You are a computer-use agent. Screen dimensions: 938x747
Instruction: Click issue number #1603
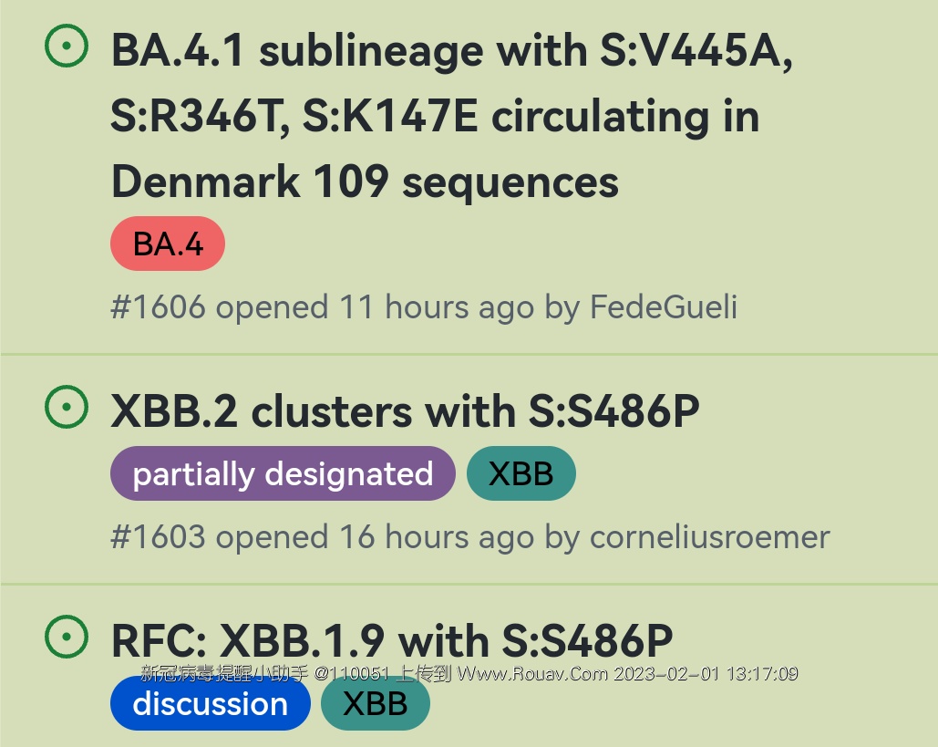pyautogui.click(x=158, y=537)
